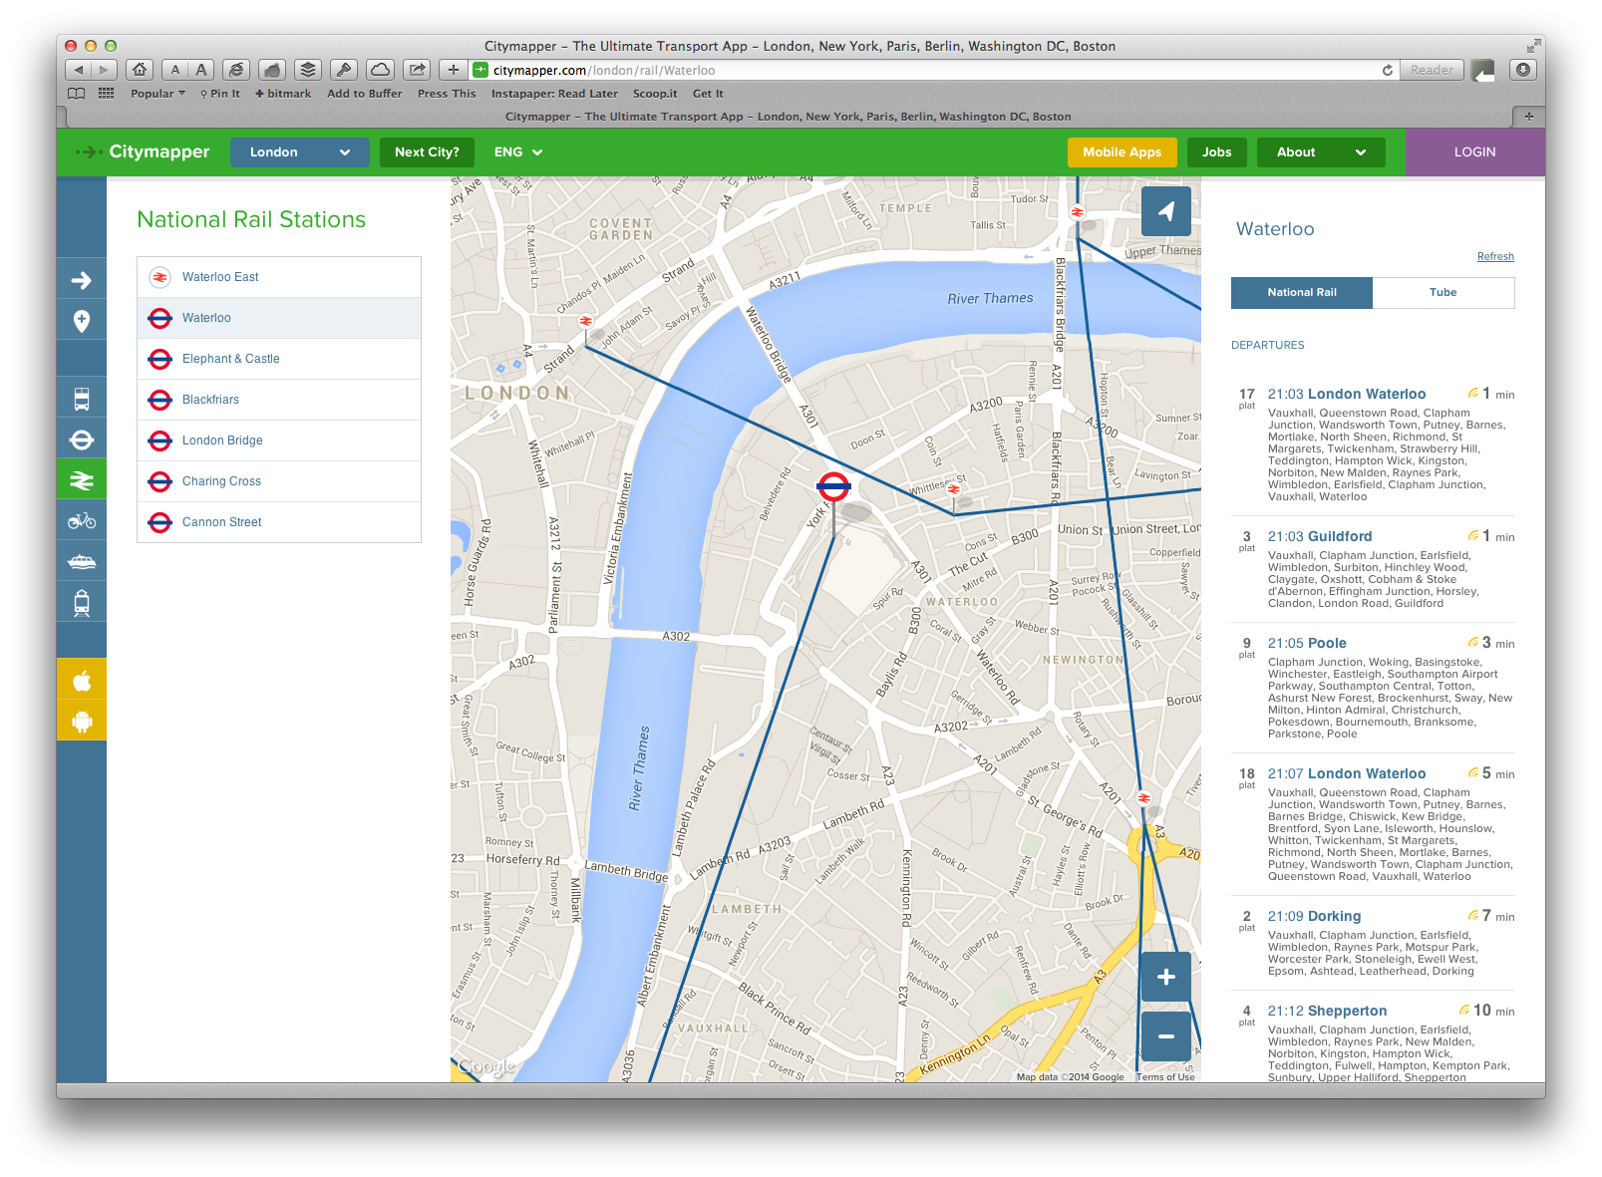
Task: Select the cycle hire bike icon
Action: [x=82, y=520]
